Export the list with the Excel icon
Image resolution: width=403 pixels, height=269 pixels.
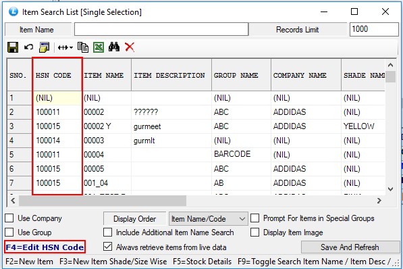point(99,47)
